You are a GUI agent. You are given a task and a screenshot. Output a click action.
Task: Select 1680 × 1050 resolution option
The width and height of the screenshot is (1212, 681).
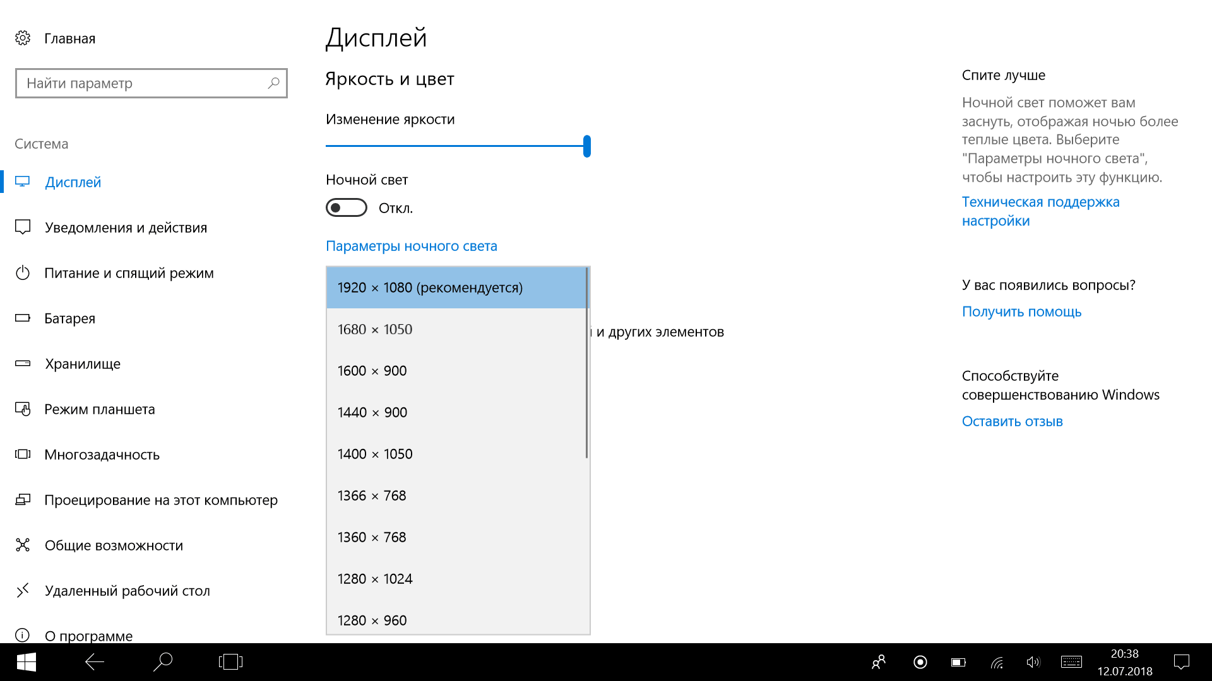coord(375,329)
